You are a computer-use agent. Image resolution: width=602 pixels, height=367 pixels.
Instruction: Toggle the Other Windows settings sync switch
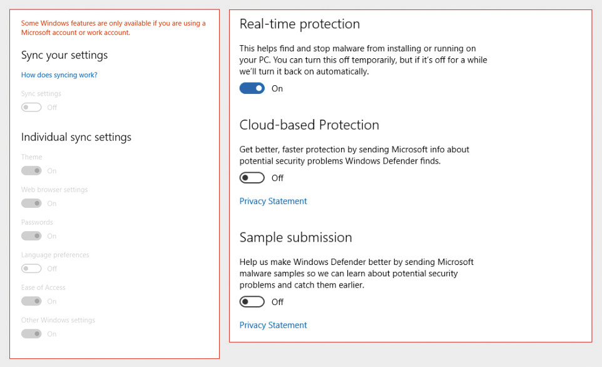pyautogui.click(x=31, y=334)
